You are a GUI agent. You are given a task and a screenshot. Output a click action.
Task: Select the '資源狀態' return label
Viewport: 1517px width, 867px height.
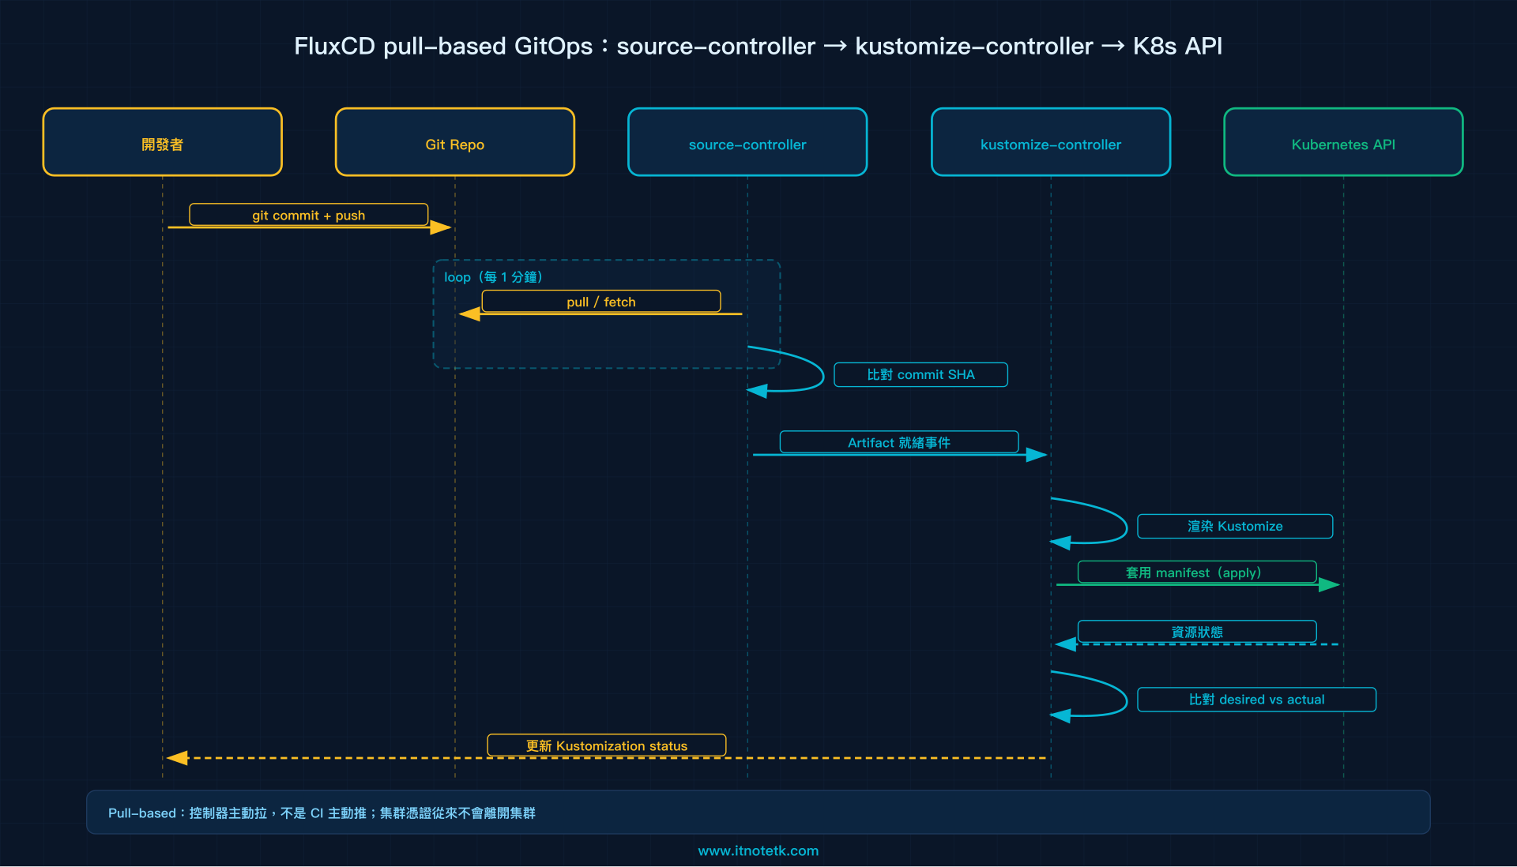(x=1197, y=632)
